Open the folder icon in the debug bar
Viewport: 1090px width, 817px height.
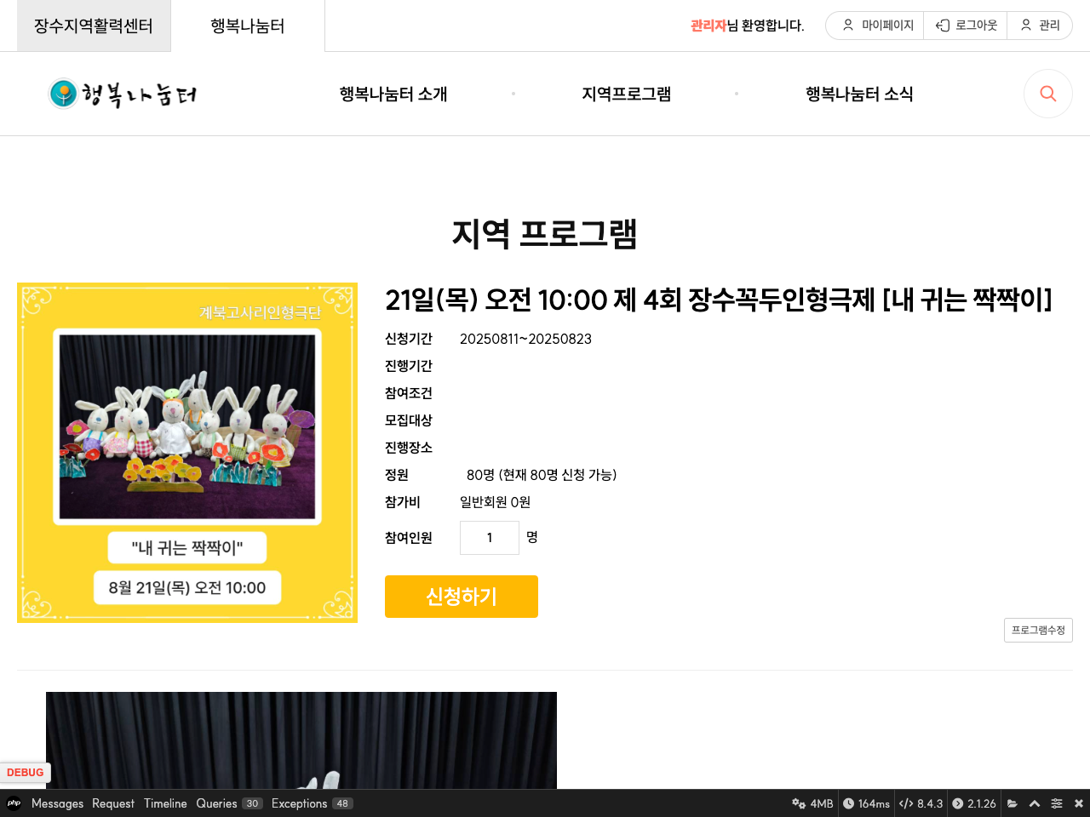[x=1013, y=803]
